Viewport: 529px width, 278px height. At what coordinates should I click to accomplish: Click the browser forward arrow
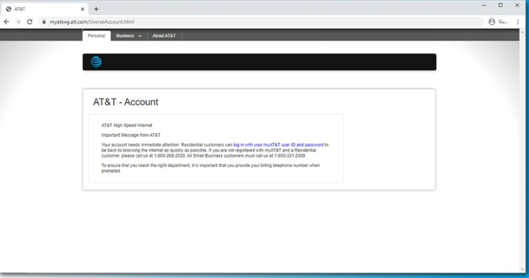(x=18, y=21)
